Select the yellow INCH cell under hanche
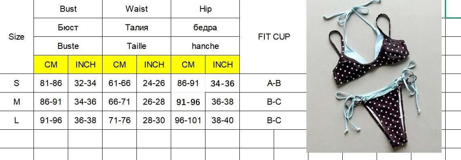The width and height of the screenshot is (461, 160). coord(222,64)
